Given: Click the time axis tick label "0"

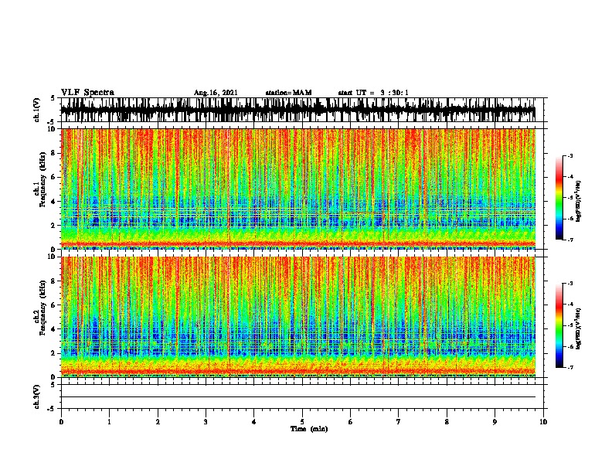Looking at the screenshot, I should click(x=61, y=422).
